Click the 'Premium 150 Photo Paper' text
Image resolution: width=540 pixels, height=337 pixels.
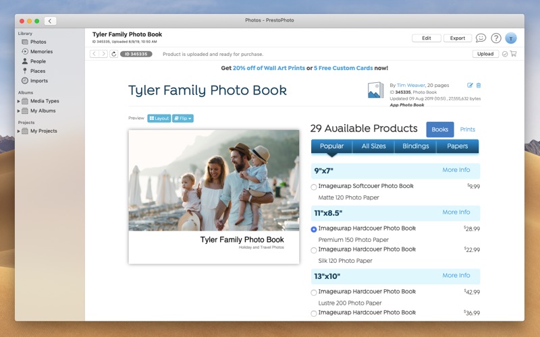point(353,240)
